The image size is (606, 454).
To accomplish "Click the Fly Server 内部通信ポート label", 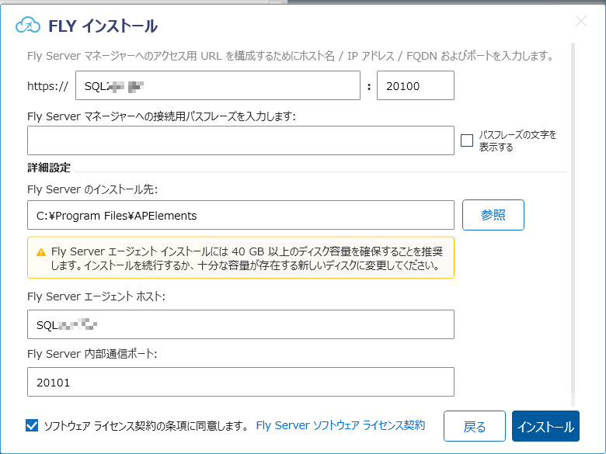I will (x=92, y=354).
